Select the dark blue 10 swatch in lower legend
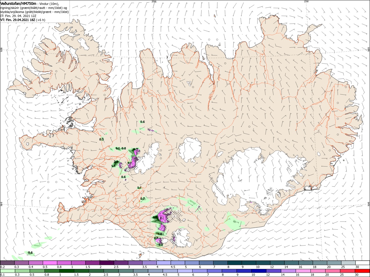Screen dimensions: 370x277 click(x=258, y=271)
